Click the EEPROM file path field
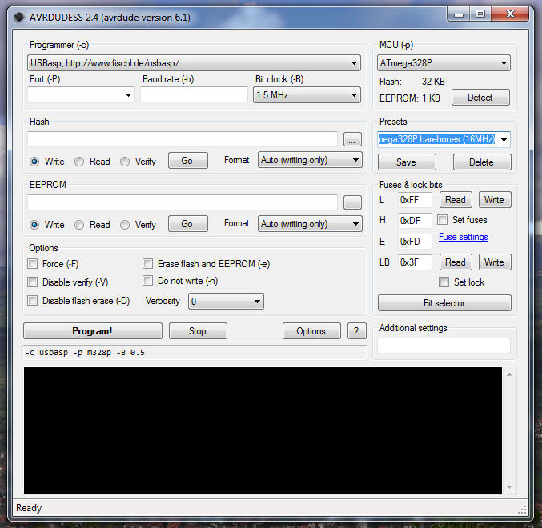Image resolution: width=542 pixels, height=528 pixels. tap(183, 202)
